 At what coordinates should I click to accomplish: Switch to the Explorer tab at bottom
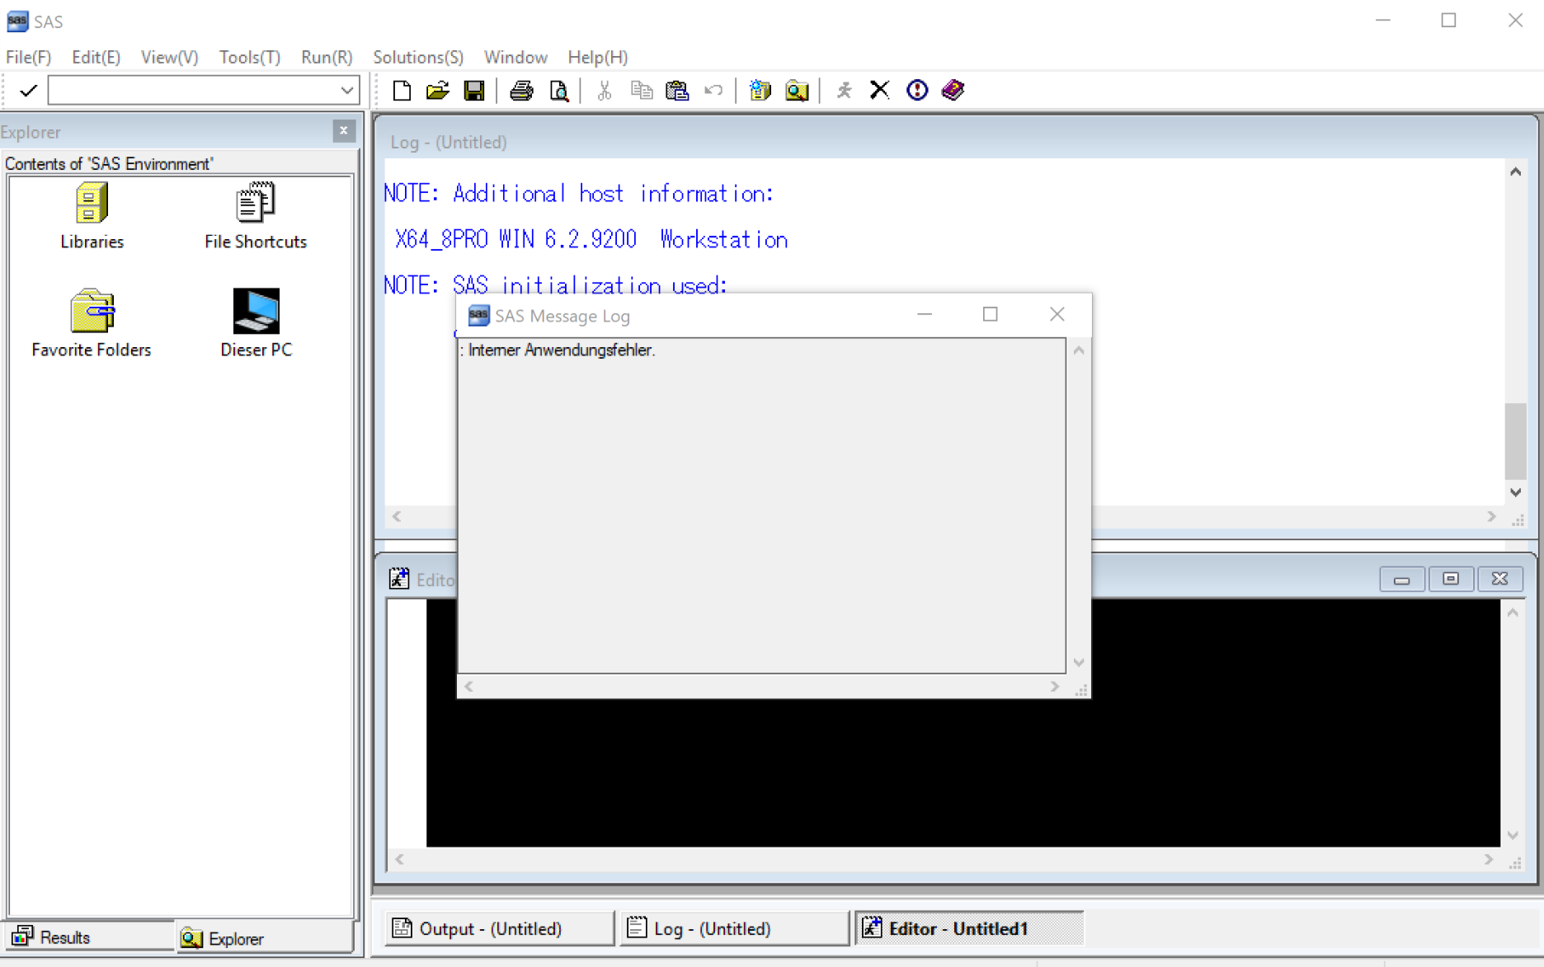pos(264,938)
